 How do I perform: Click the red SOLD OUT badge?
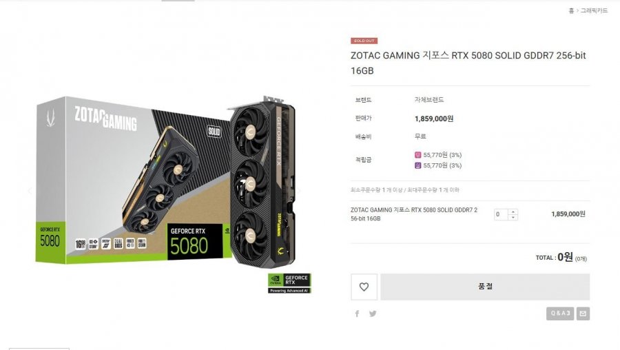tap(364, 41)
